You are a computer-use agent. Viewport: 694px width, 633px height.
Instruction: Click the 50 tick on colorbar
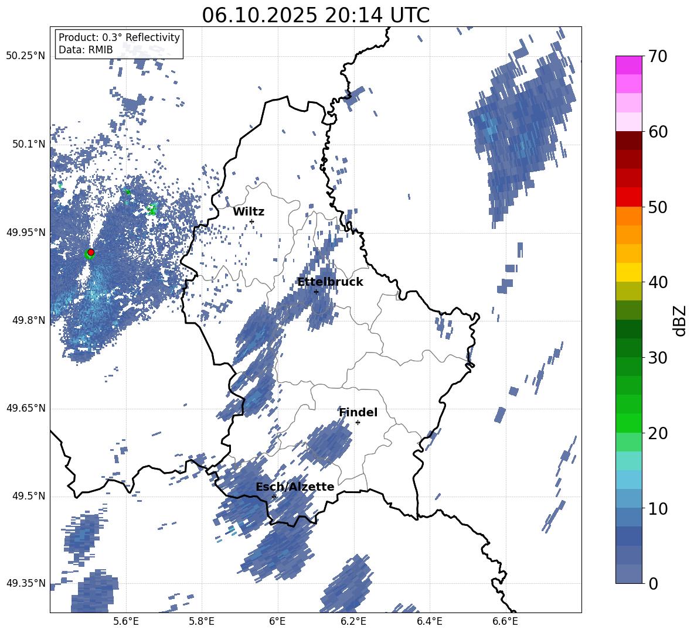pyautogui.click(x=658, y=207)
